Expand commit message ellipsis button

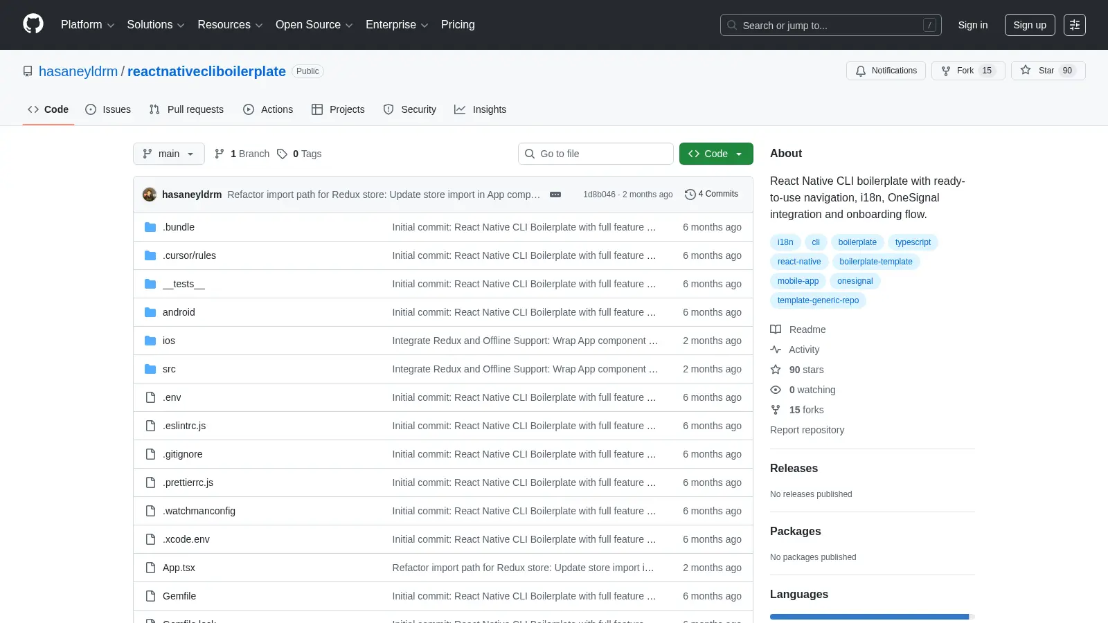(x=555, y=195)
